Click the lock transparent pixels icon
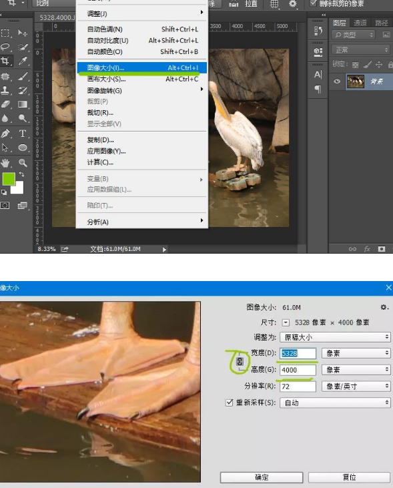 tap(356, 65)
